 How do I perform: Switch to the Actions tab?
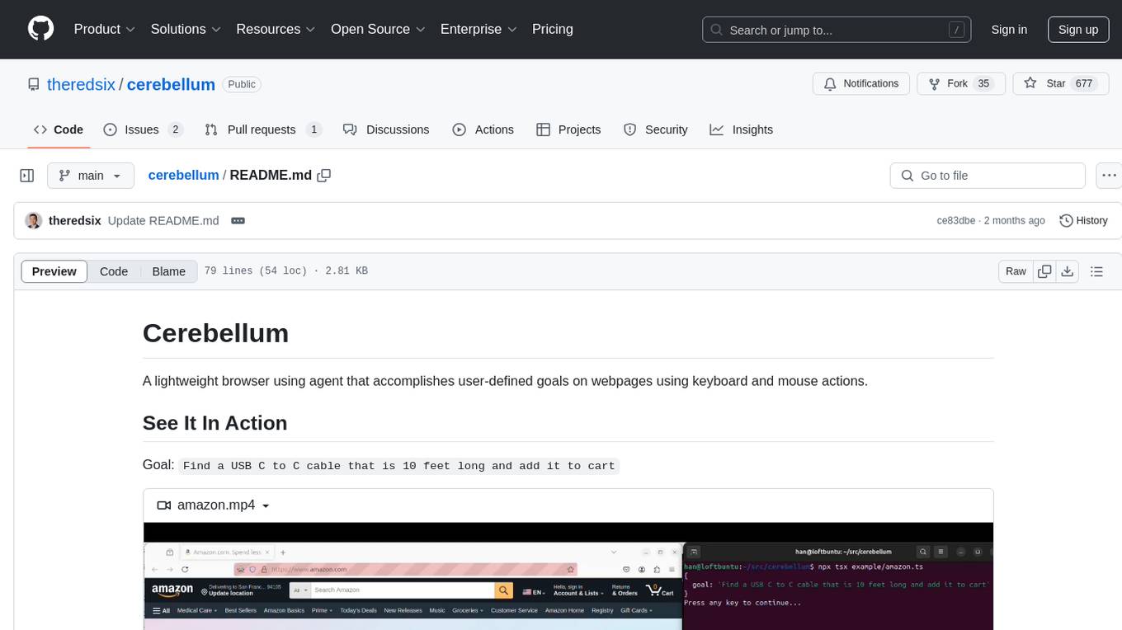coord(483,129)
